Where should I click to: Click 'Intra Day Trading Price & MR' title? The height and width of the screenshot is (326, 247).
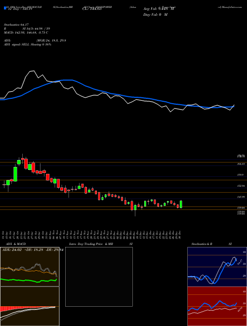click(91, 244)
